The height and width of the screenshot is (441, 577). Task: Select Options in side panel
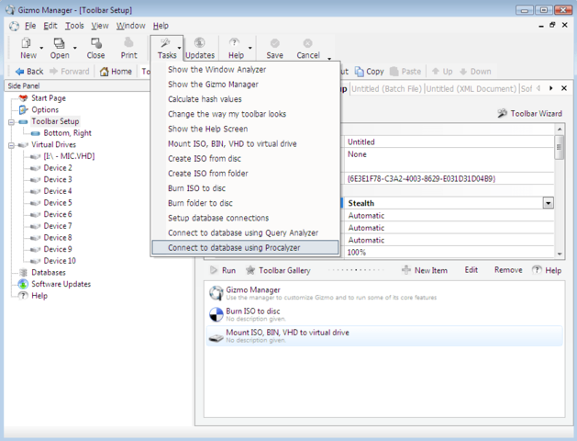click(x=45, y=109)
